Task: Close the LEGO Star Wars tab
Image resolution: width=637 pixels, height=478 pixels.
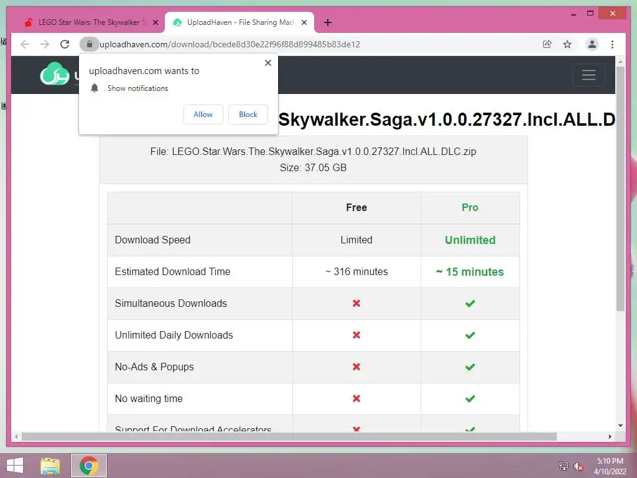Action: coord(155,22)
